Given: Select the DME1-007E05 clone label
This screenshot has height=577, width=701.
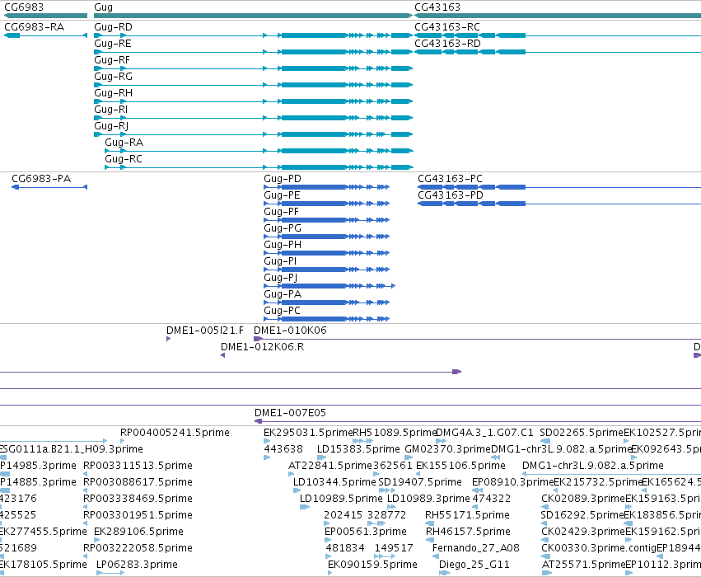Looking at the screenshot, I should coord(290,413).
